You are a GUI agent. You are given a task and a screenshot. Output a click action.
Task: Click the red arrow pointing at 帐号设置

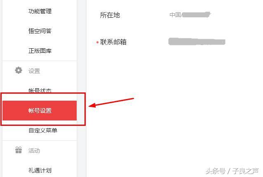111,102
